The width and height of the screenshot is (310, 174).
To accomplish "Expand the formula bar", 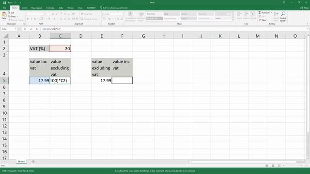I will pos(308,29).
